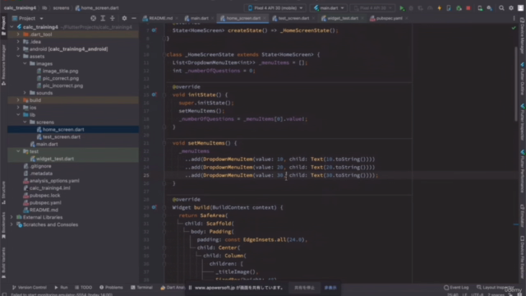Click the green inspection checkmark in editor
The image size is (526, 296).
pos(514,28)
